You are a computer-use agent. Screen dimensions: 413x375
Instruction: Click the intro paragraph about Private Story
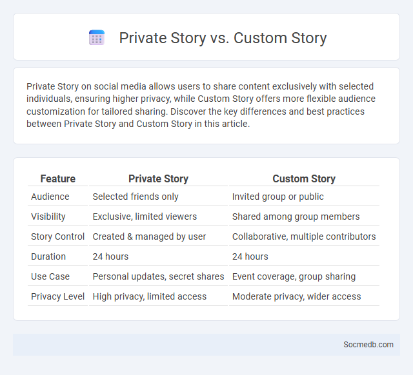(201, 105)
